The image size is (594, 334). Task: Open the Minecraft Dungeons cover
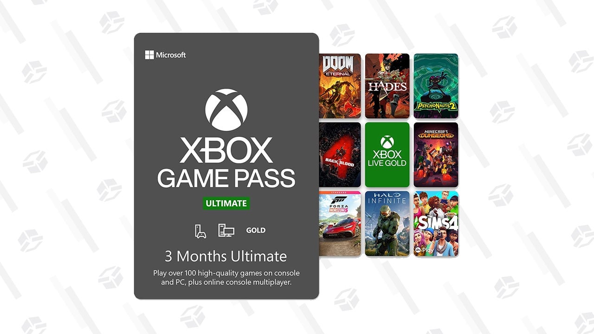pos(436,154)
